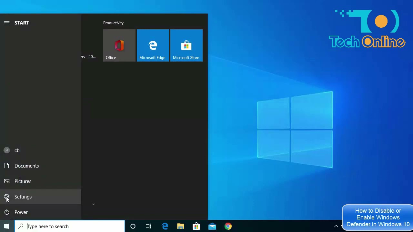Open the Mail app on taskbar

pos(212,226)
